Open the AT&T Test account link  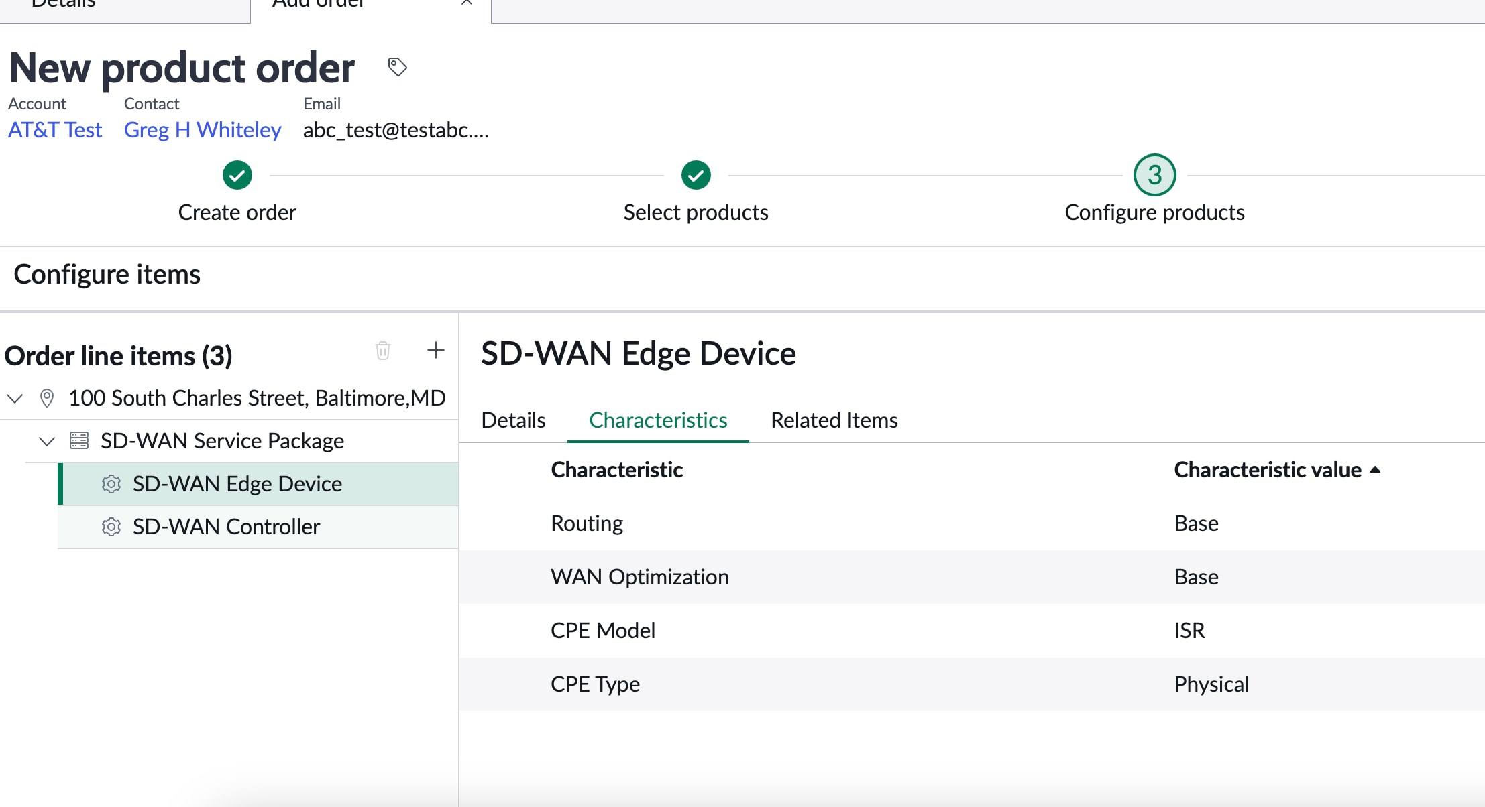[x=54, y=129]
